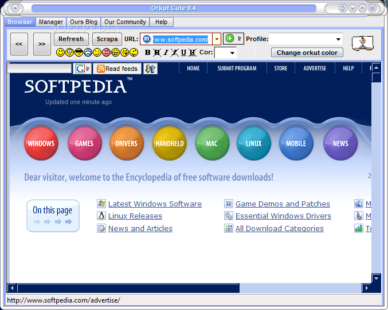Click the Refresh button
Screen dimensions: 388x310
71,39
